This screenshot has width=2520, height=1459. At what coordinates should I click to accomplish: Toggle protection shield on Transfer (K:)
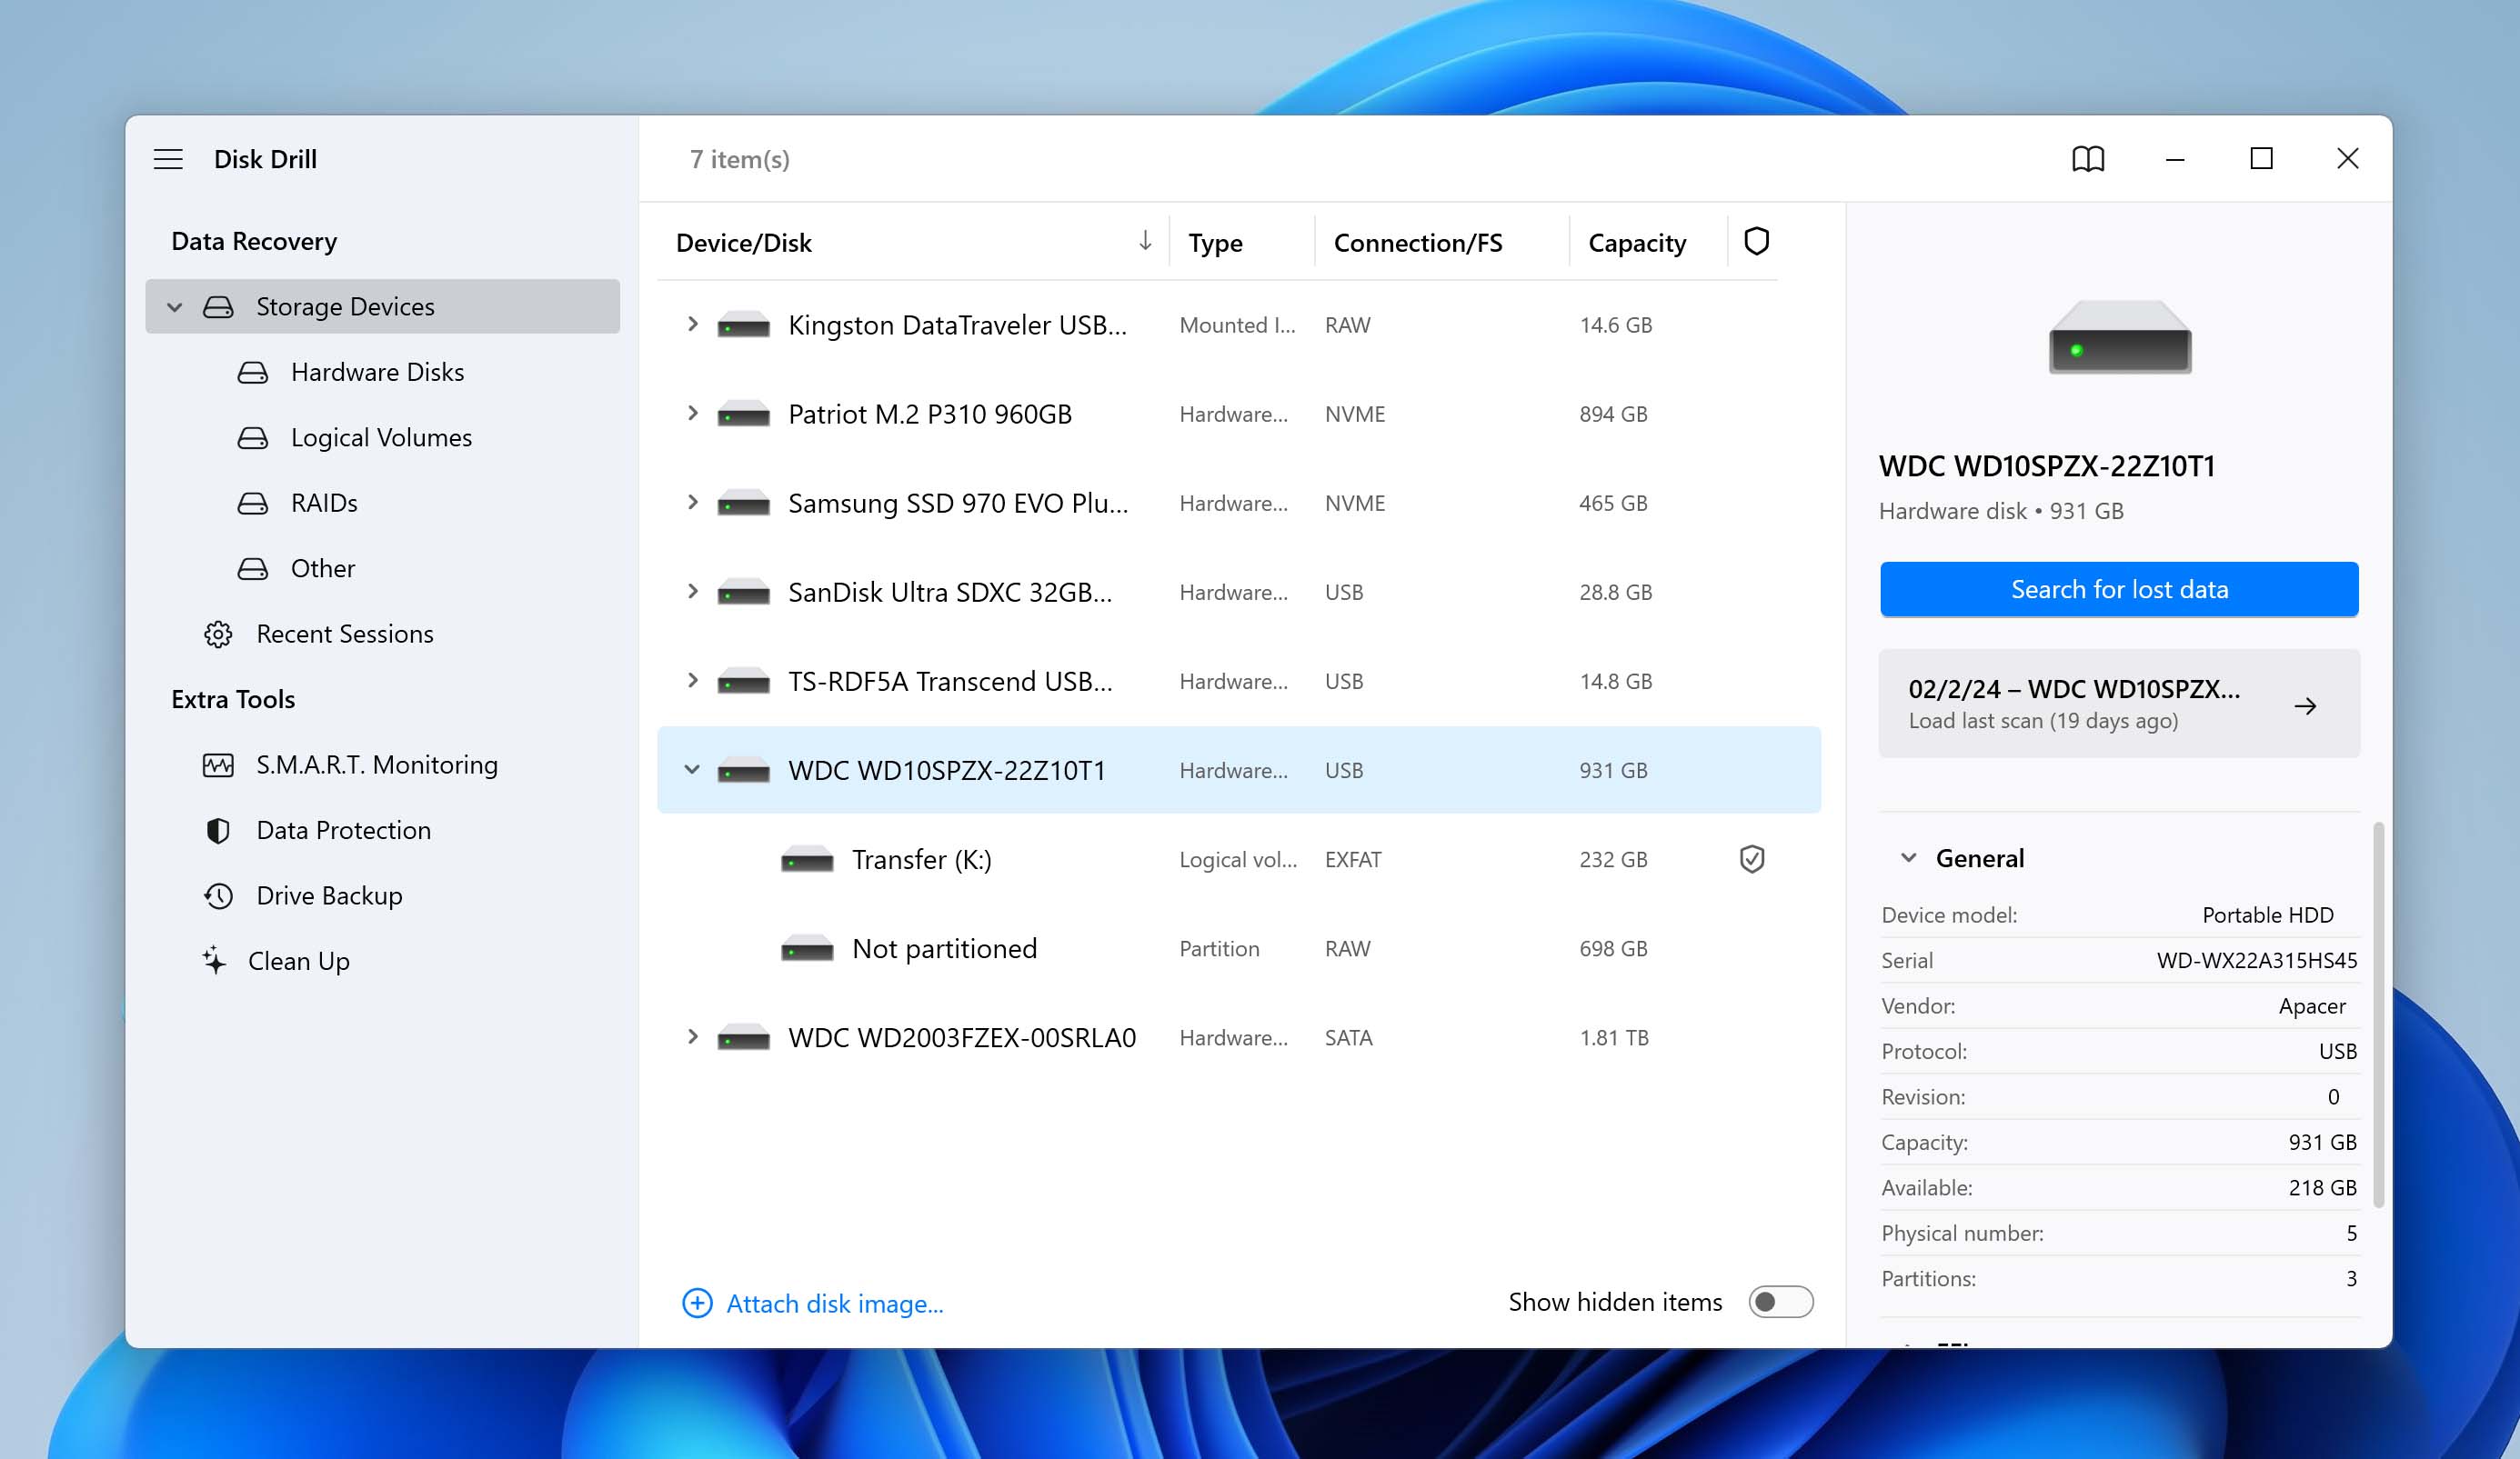point(1752,858)
